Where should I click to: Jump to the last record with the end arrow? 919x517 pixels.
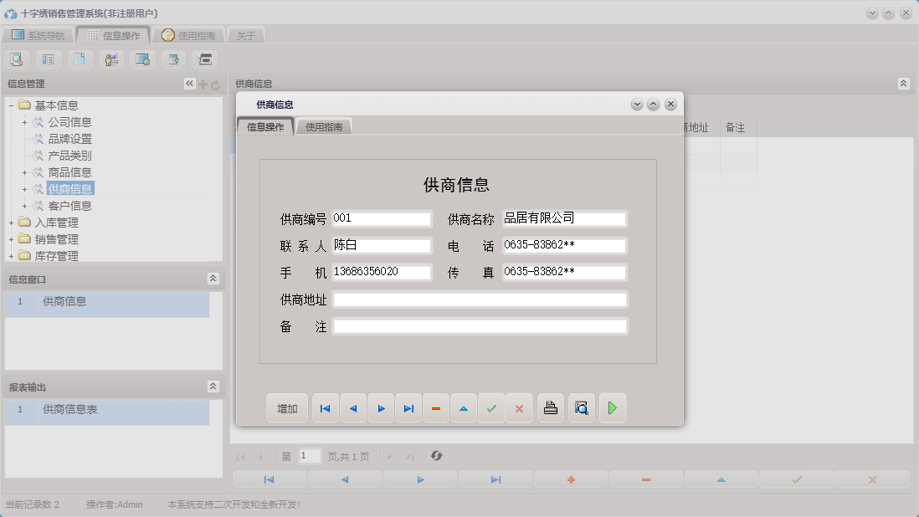pos(408,407)
